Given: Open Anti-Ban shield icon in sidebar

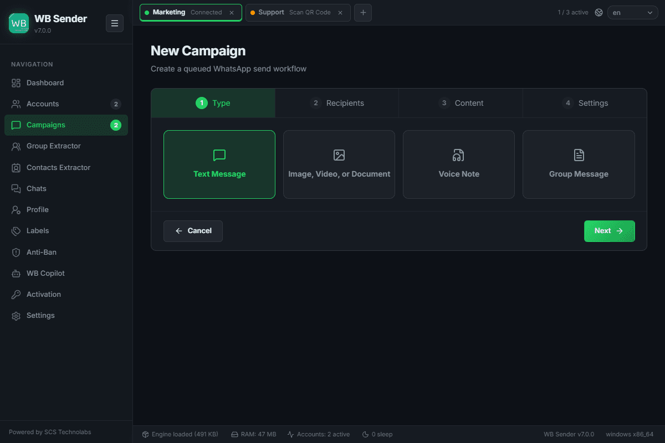Looking at the screenshot, I should (x=16, y=252).
